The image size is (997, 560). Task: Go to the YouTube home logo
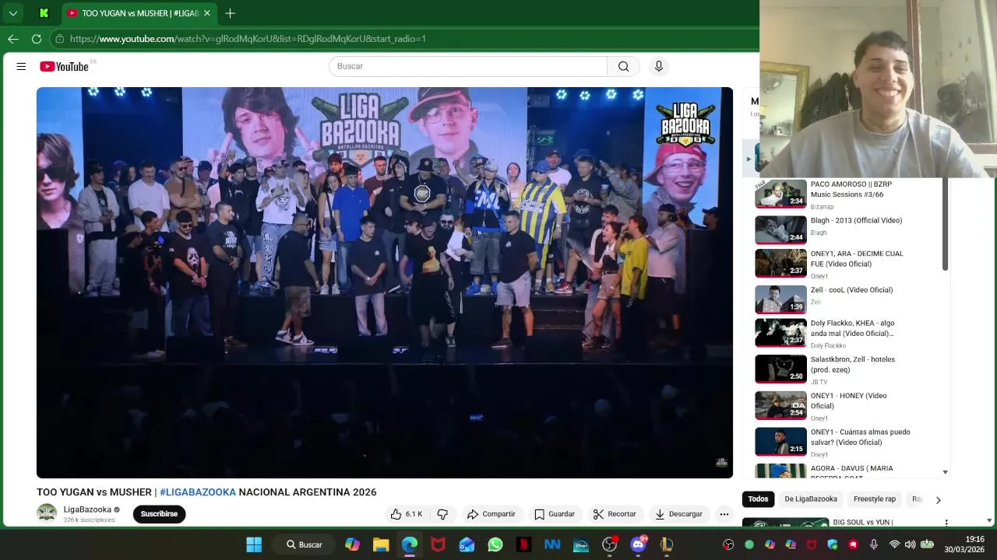(x=65, y=66)
